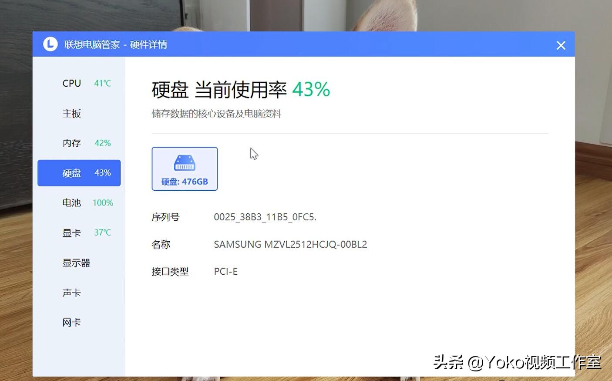Check 电池 battery status

click(x=71, y=202)
